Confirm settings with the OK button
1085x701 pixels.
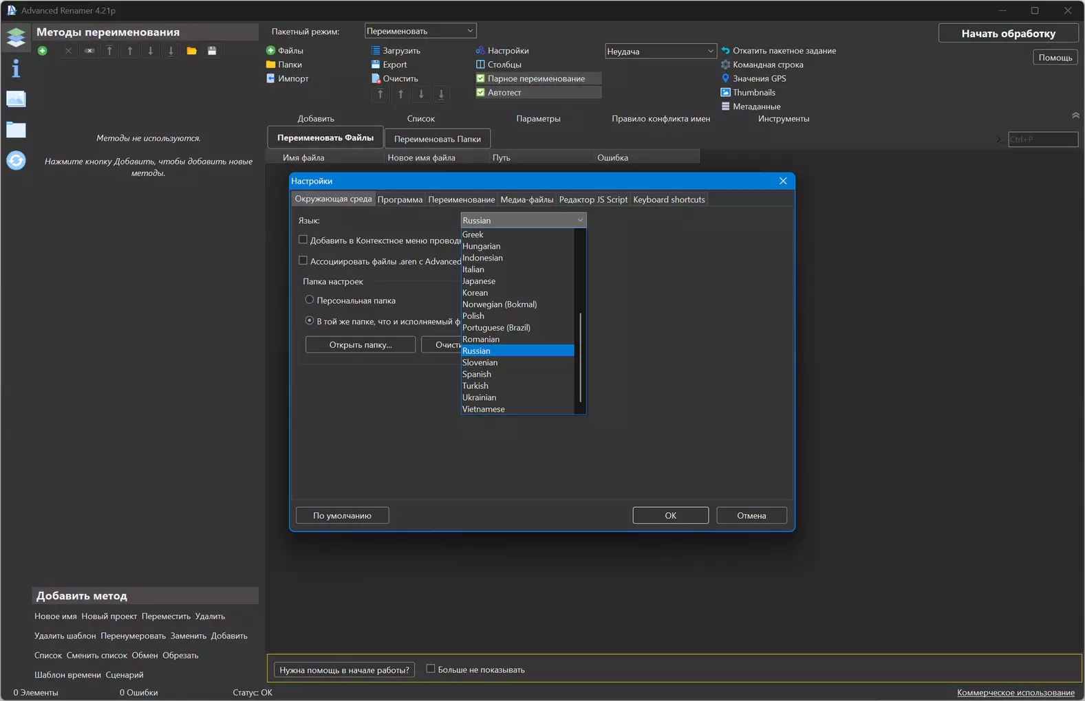click(x=671, y=515)
